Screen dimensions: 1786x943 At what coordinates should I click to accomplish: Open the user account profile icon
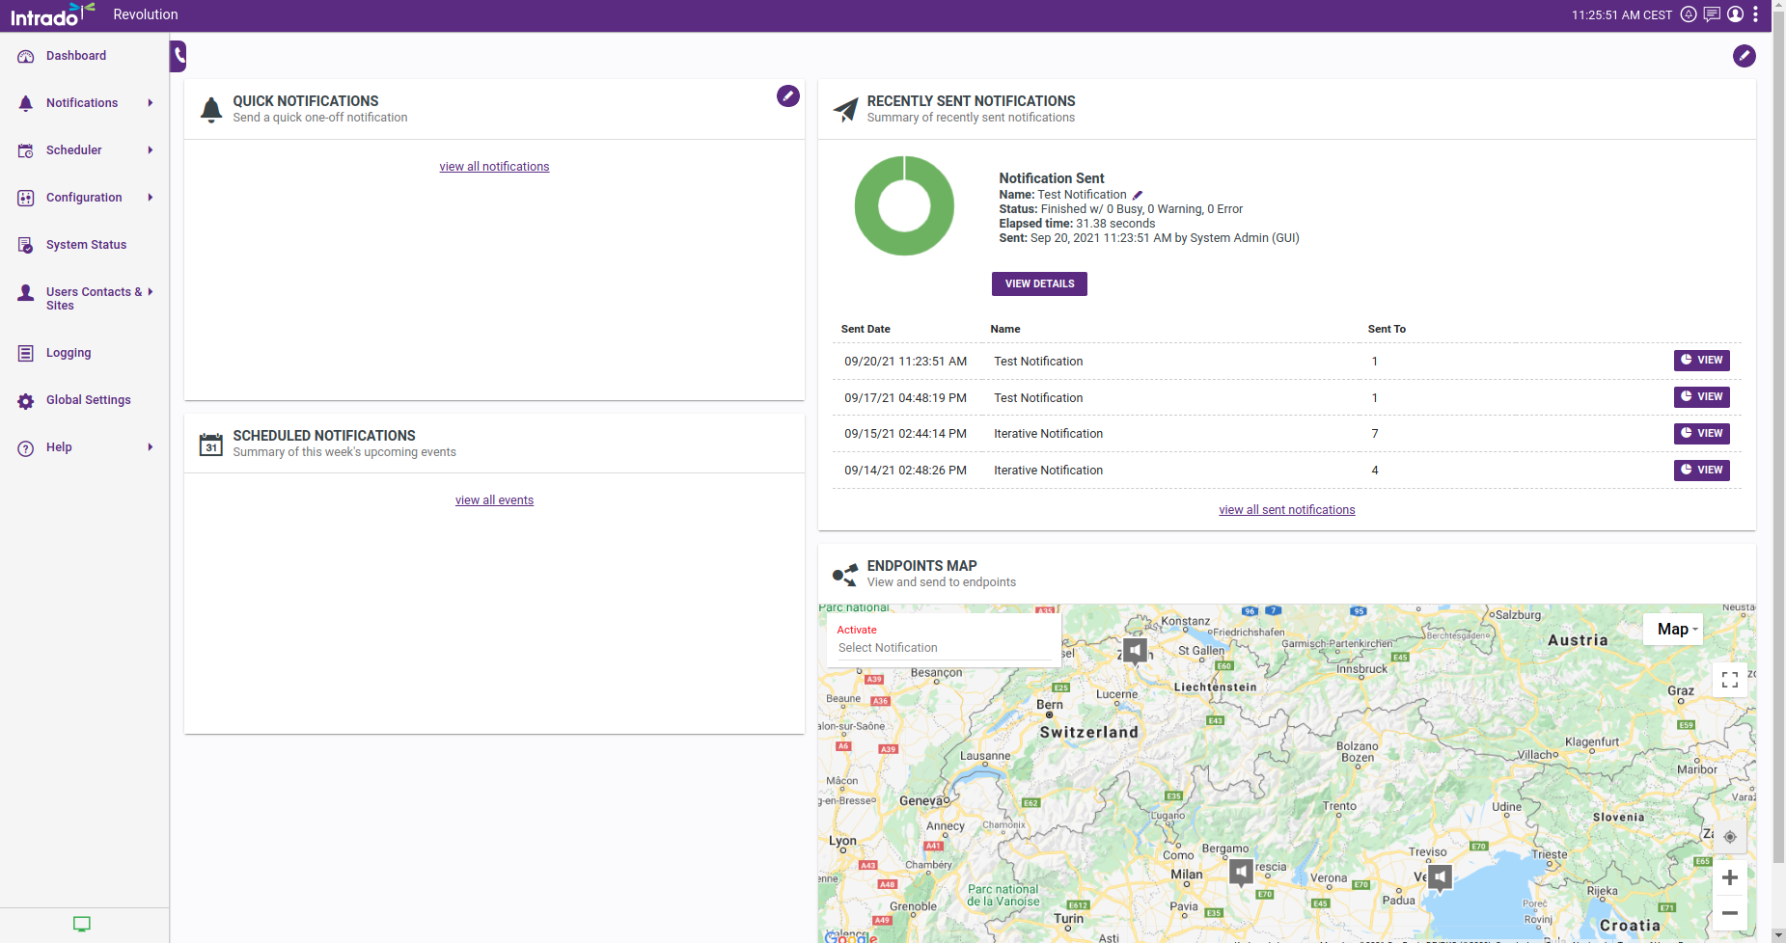click(x=1735, y=14)
